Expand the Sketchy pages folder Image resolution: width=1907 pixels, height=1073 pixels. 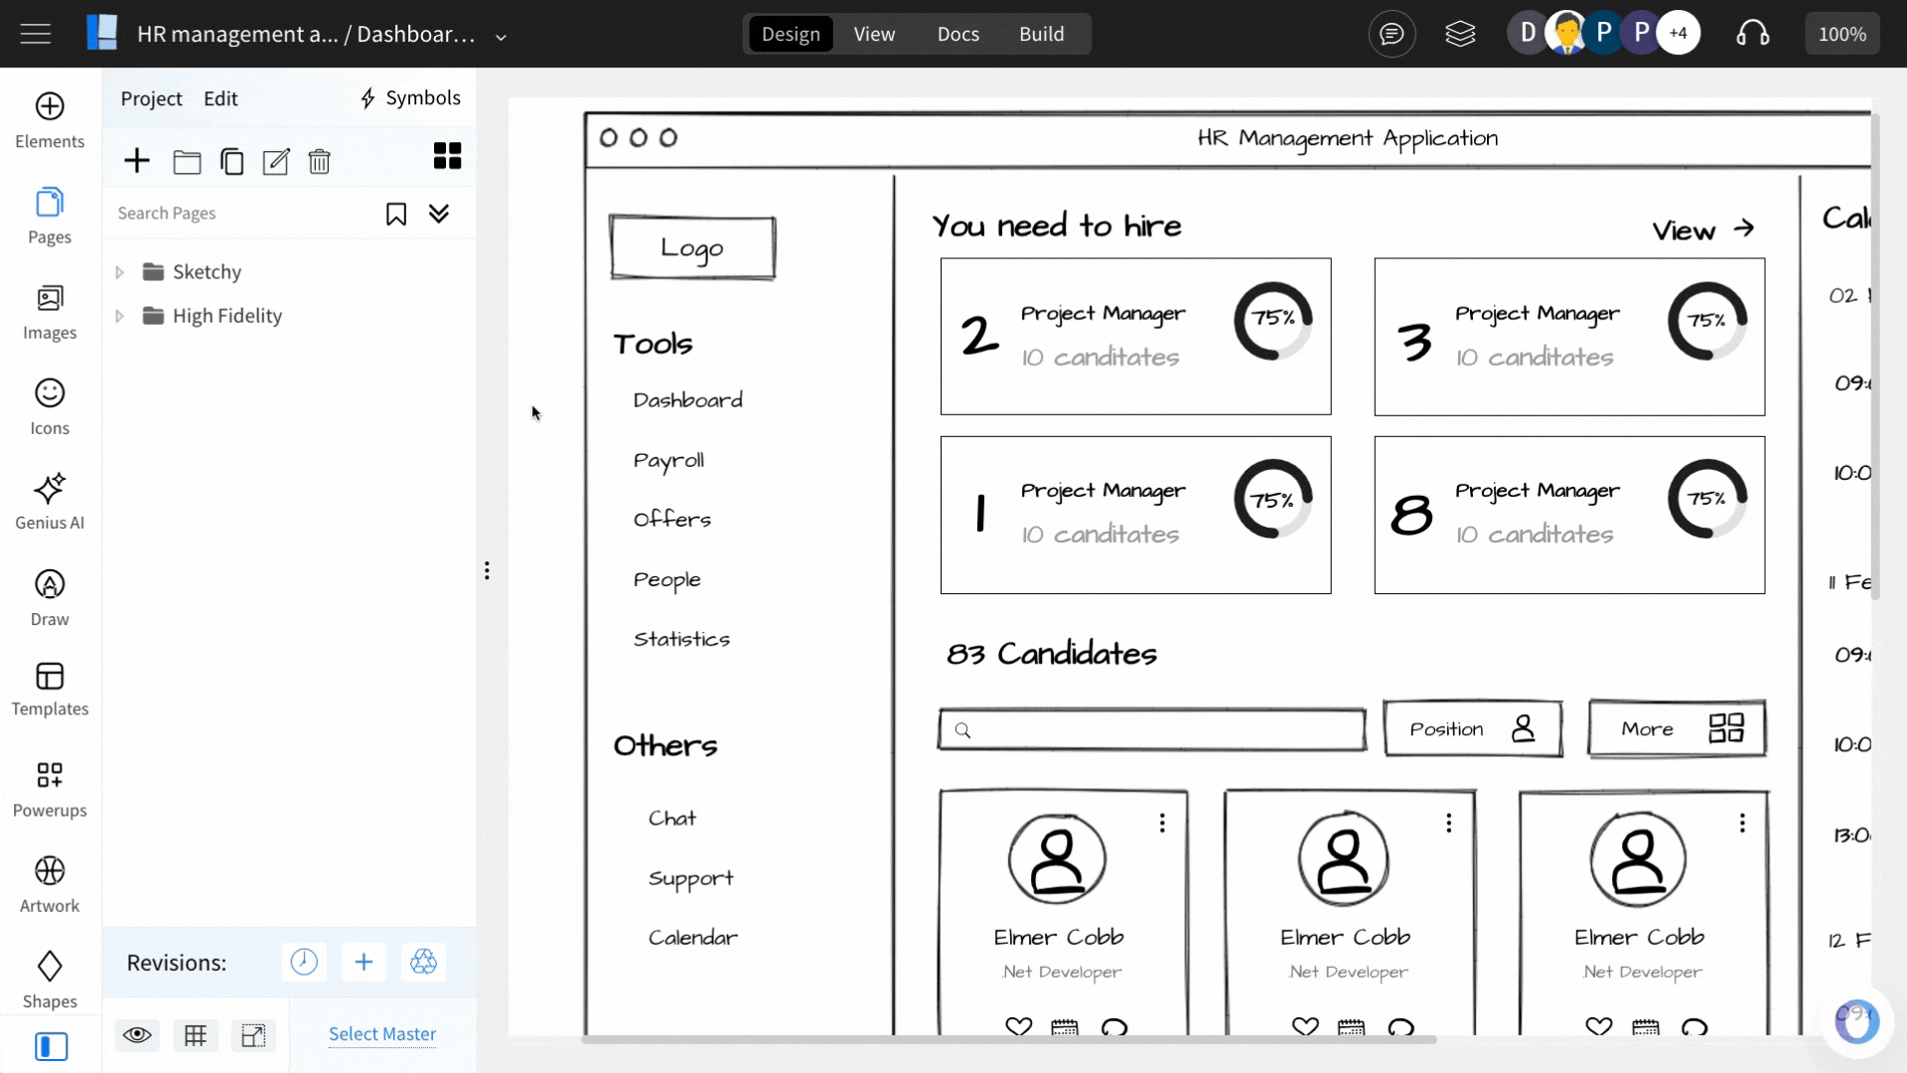pyautogui.click(x=118, y=271)
